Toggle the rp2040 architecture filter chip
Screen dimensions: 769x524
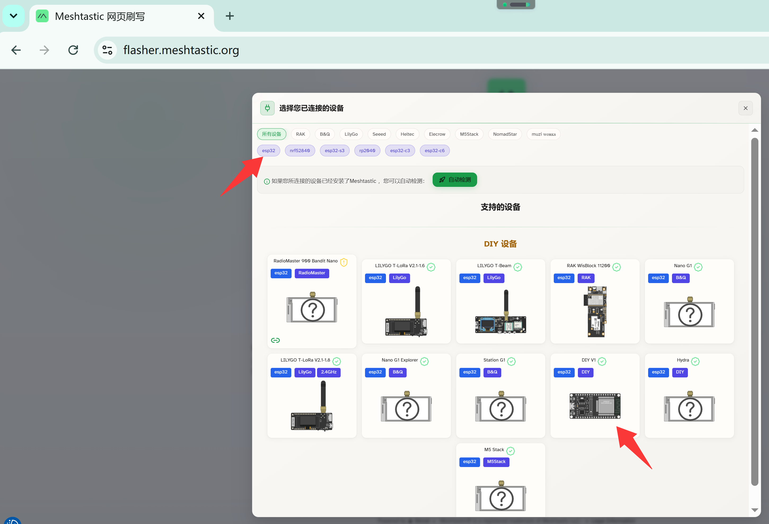367,151
